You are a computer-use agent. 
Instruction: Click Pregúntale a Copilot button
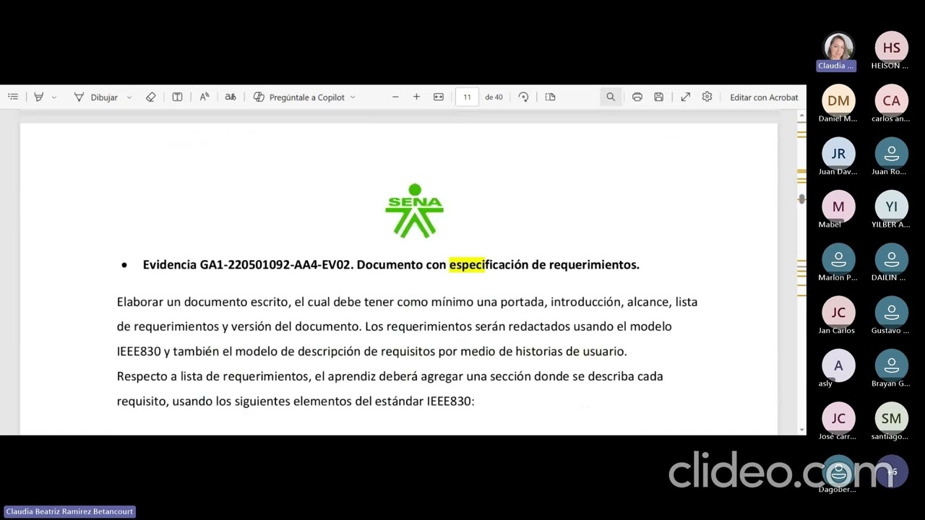point(299,97)
